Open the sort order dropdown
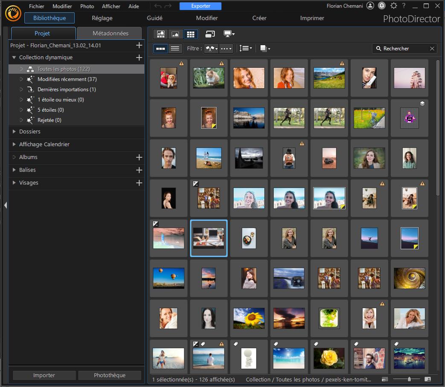The image size is (445, 387). tap(245, 49)
